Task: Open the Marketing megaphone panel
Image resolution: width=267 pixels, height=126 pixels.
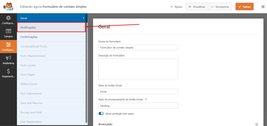Action: [8, 60]
